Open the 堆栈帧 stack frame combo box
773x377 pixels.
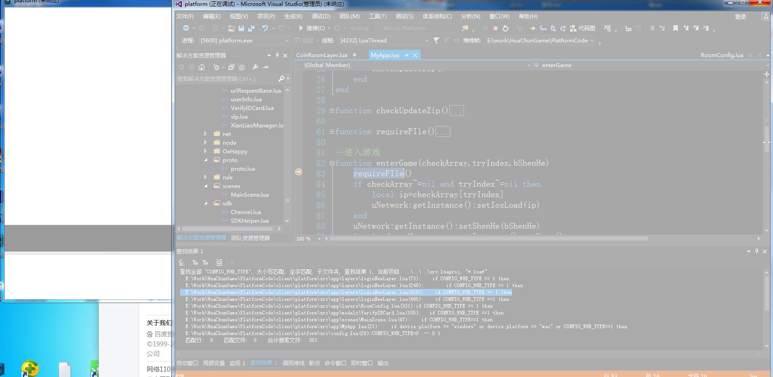[x=540, y=41]
